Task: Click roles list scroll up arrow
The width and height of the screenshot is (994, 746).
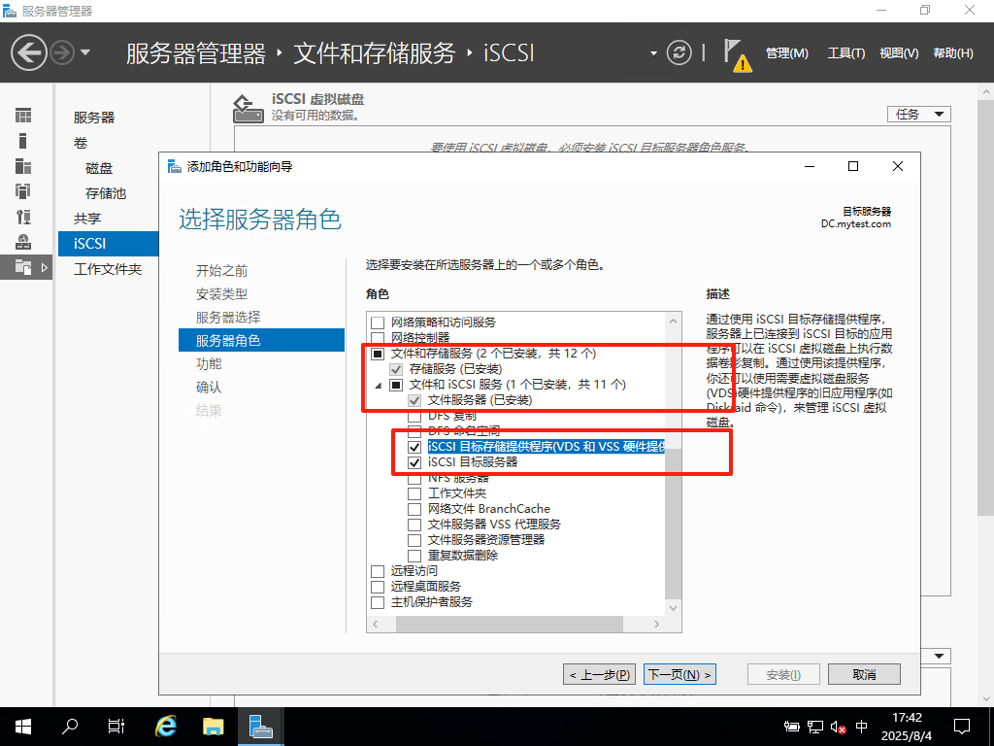Action: click(x=674, y=322)
